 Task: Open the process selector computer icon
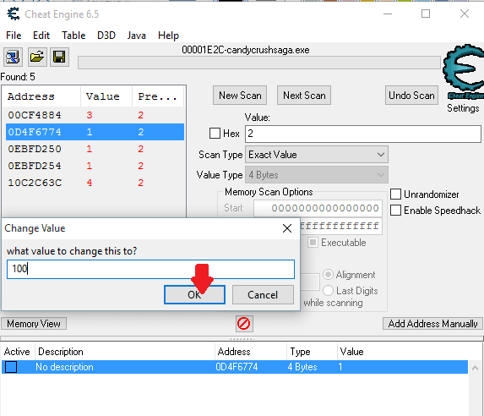click(13, 57)
